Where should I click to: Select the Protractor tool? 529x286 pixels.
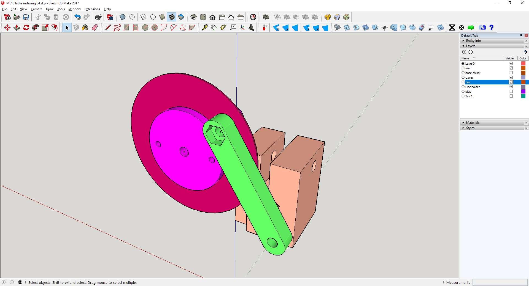223,28
